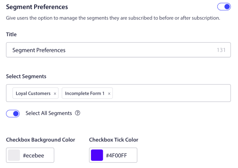This screenshot has width=238, height=168.
Task: Click the help icon beside Select All Segments
Action: pyautogui.click(x=77, y=113)
